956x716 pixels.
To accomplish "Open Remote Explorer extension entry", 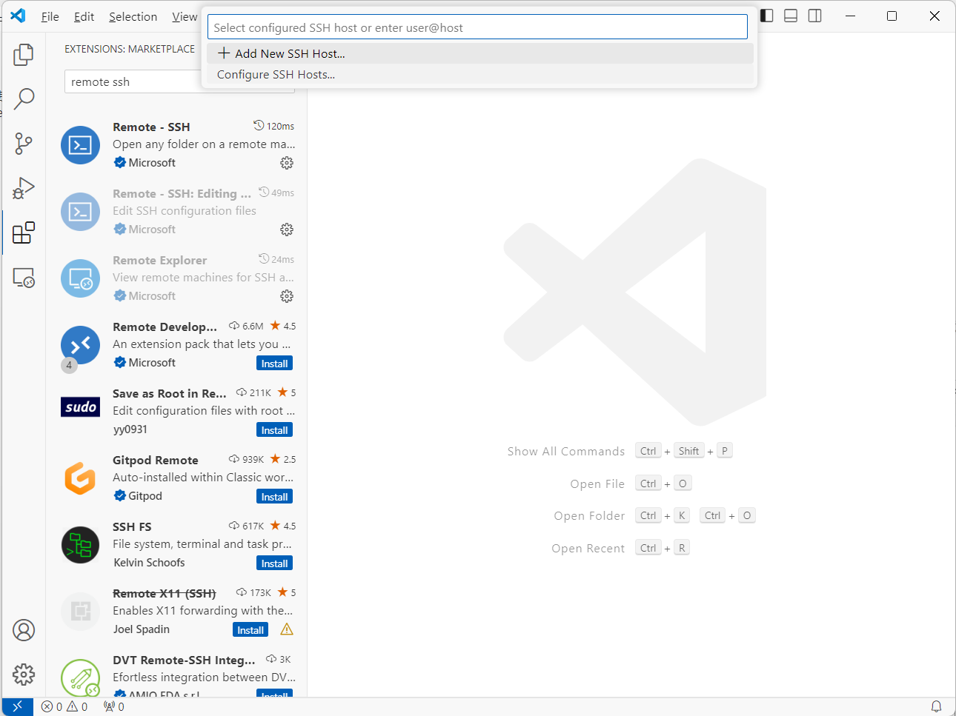I will pyautogui.click(x=177, y=278).
